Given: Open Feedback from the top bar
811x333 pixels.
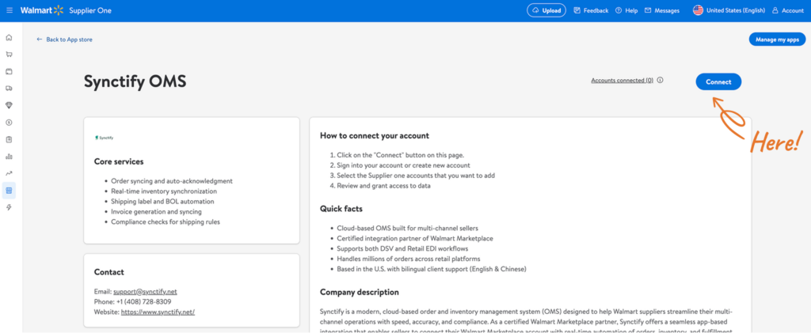Looking at the screenshot, I should click(x=591, y=10).
